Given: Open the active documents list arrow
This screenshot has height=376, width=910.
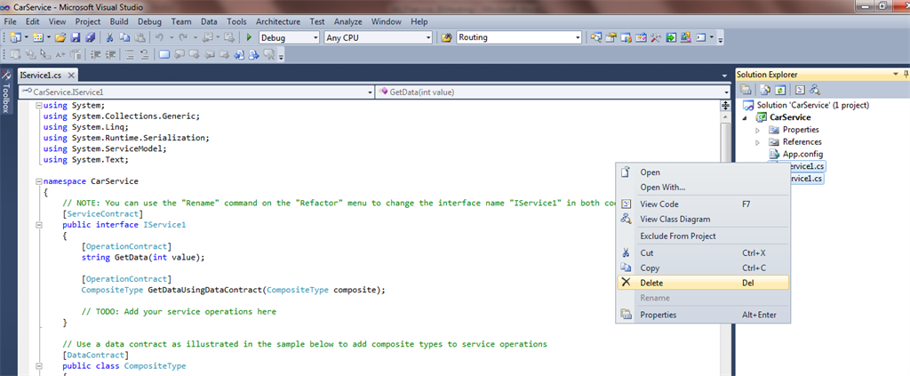Looking at the screenshot, I should click(x=724, y=76).
